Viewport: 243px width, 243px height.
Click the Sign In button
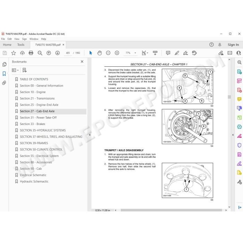click(x=233, y=45)
